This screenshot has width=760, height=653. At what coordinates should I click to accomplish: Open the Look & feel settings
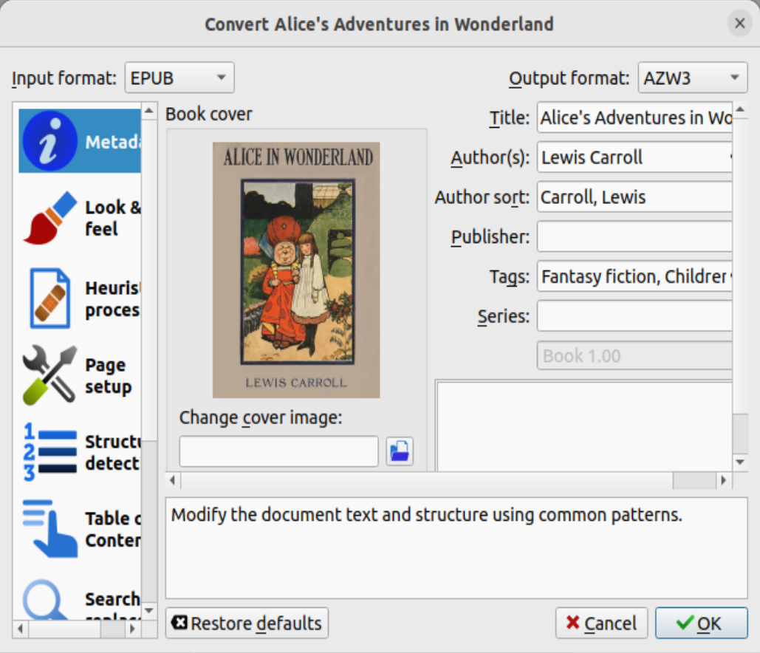click(50, 218)
